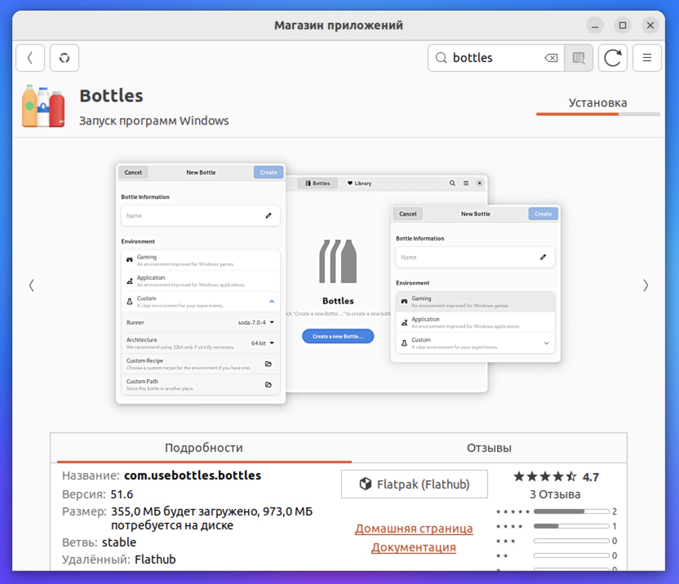Click the four-star rating bar
Viewport: 679px width, 584px height.
pos(571,526)
